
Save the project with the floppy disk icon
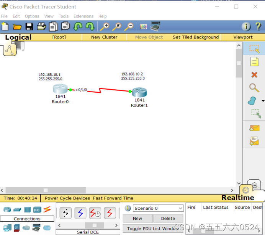pyautogui.click(x=29, y=27)
